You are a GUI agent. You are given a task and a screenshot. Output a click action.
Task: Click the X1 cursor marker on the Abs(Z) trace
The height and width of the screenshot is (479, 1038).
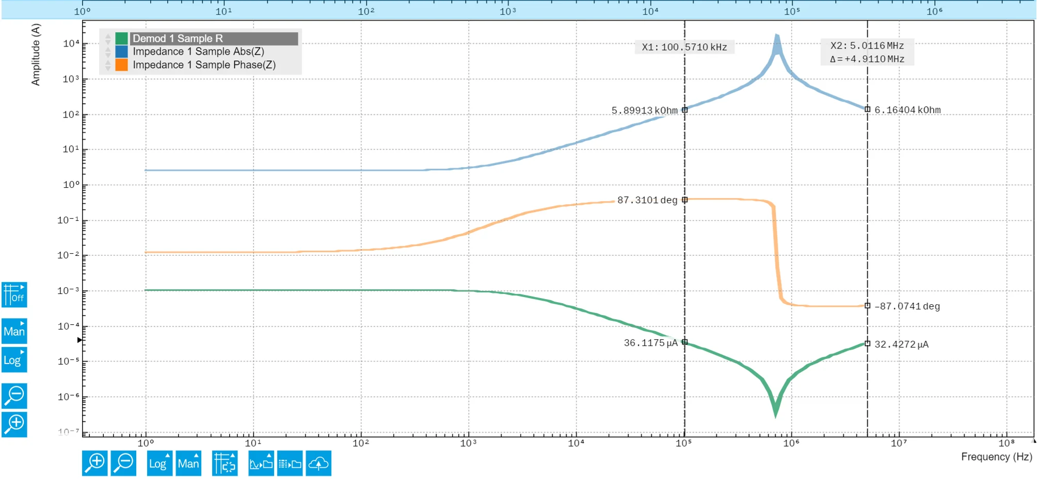tap(685, 110)
